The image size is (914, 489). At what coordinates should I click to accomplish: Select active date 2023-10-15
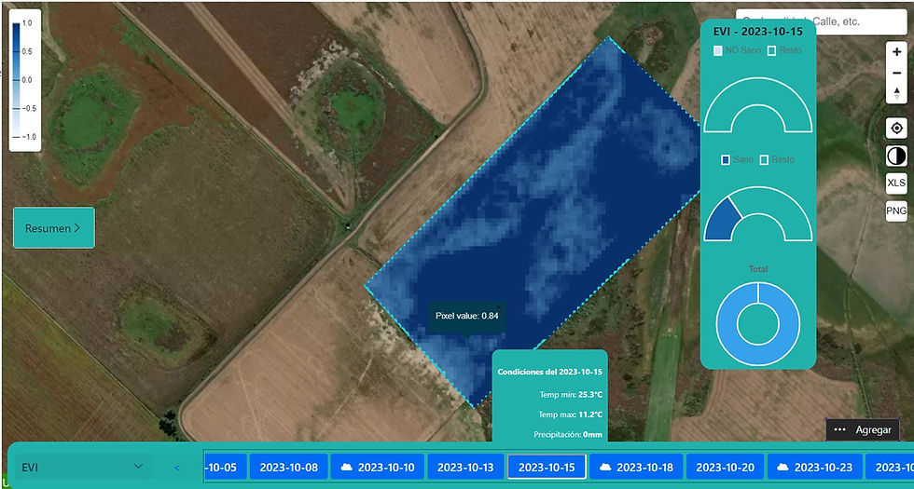click(547, 467)
